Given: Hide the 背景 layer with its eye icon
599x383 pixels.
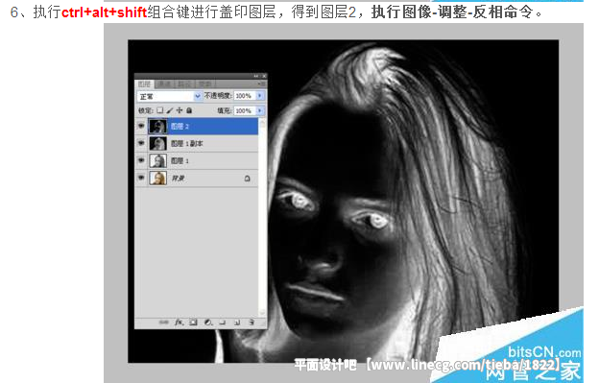Looking at the screenshot, I should 141,178.
